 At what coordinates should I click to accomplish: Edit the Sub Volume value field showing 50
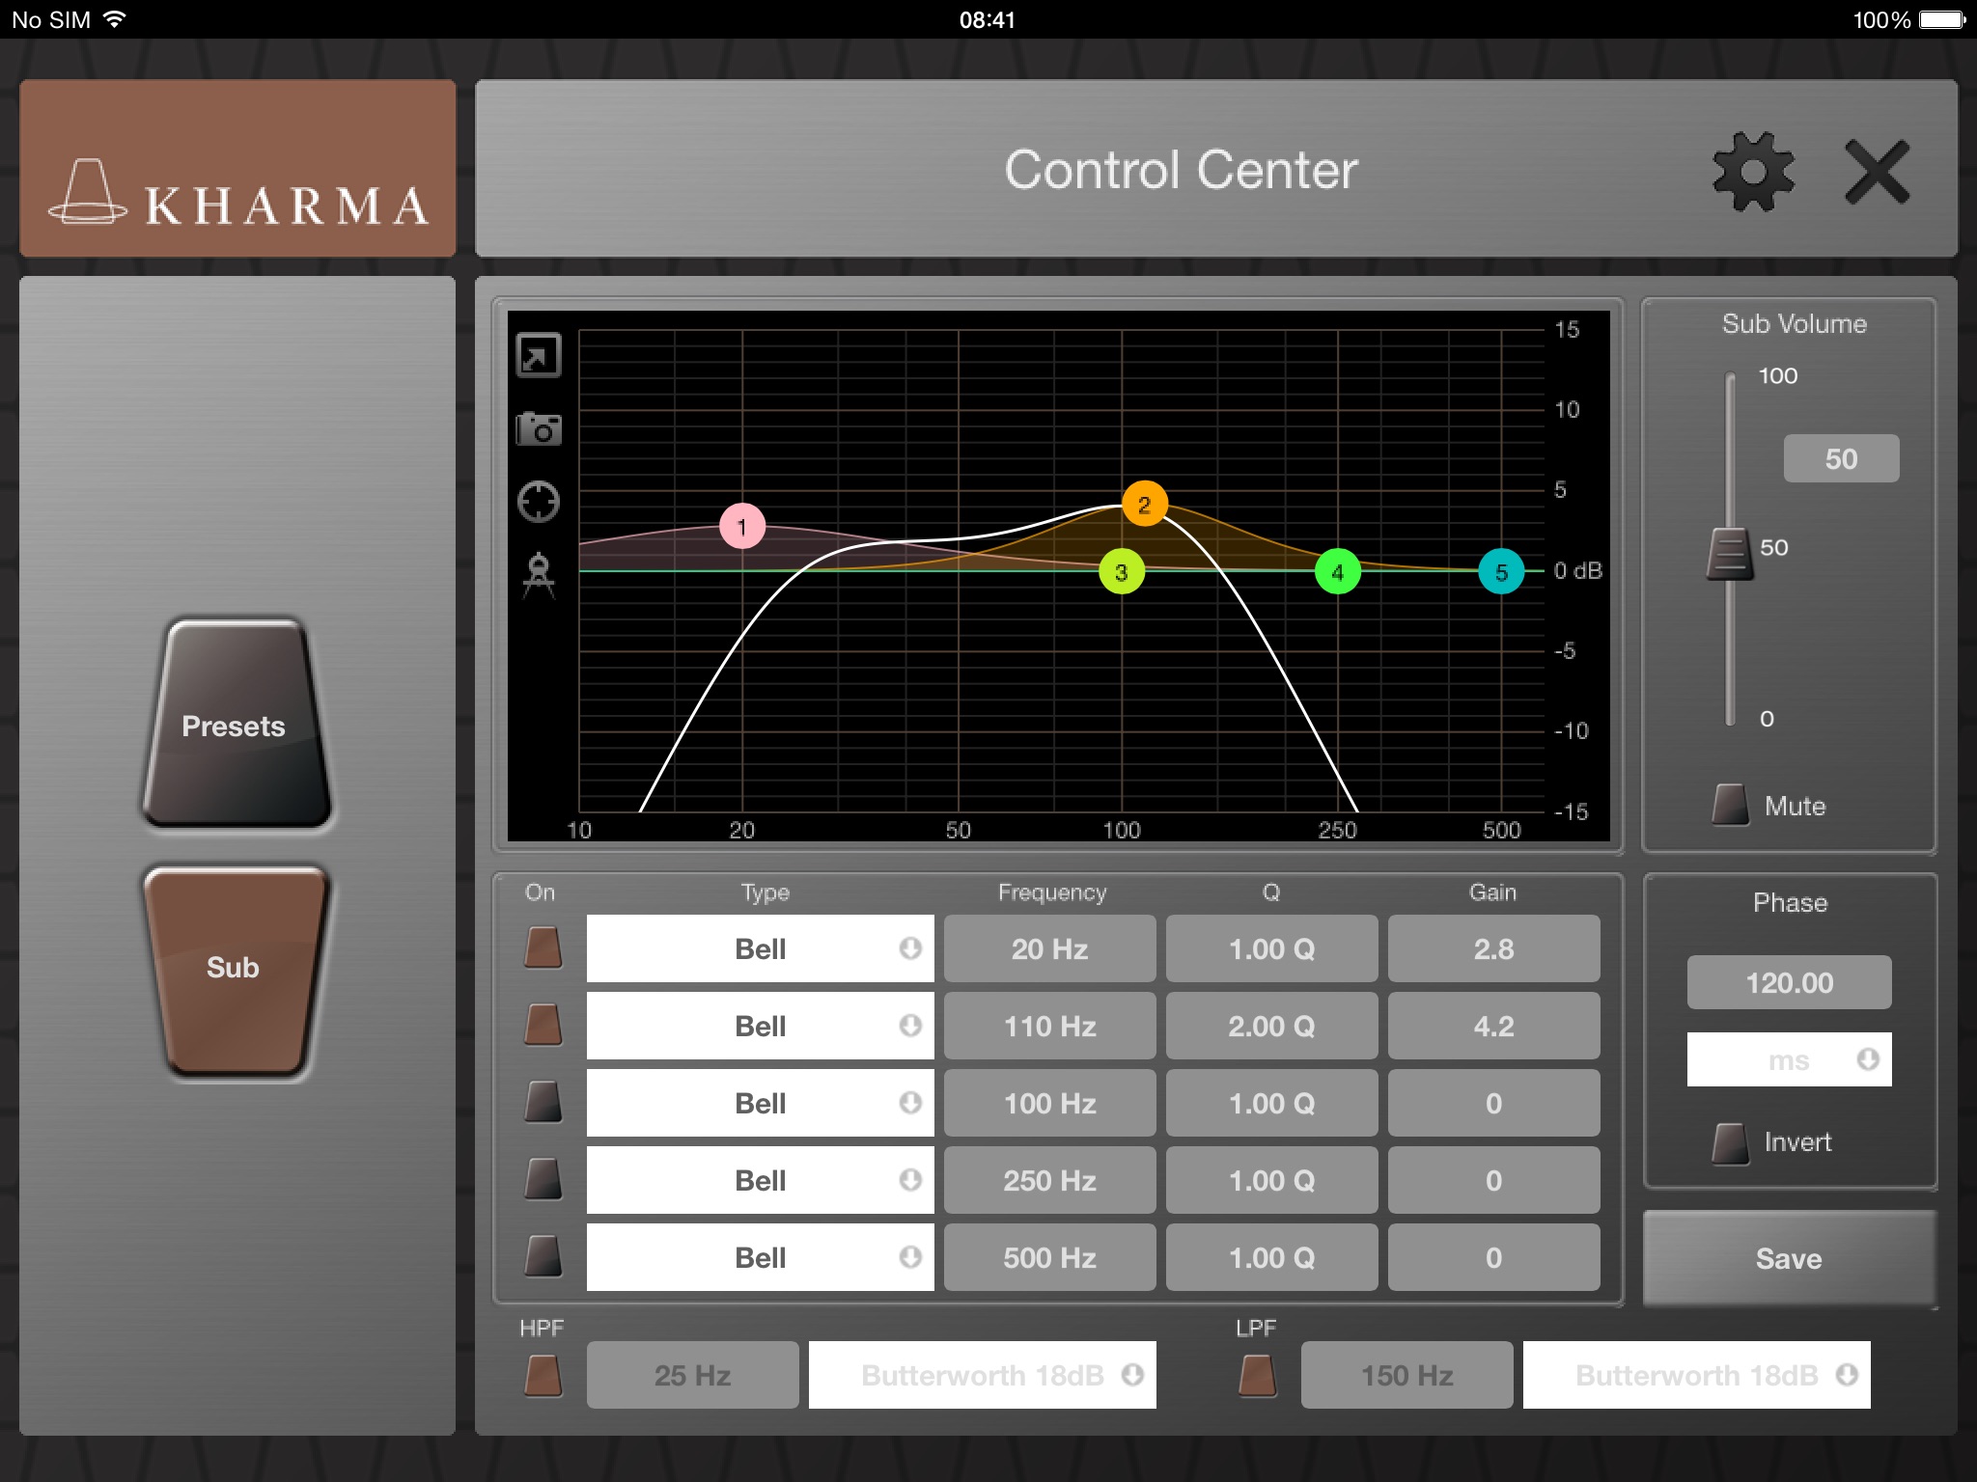(1841, 458)
